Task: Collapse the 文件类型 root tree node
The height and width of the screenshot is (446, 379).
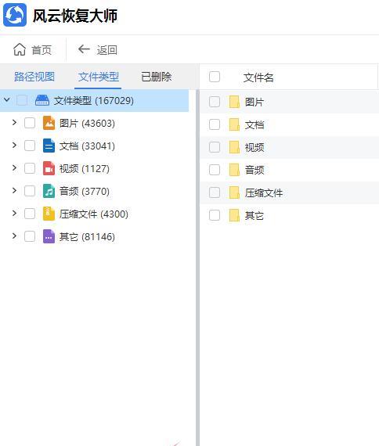Action: pyautogui.click(x=7, y=100)
